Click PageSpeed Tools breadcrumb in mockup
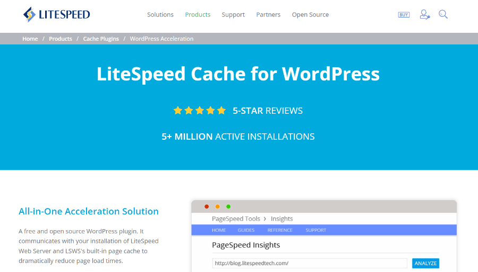 pos(236,219)
